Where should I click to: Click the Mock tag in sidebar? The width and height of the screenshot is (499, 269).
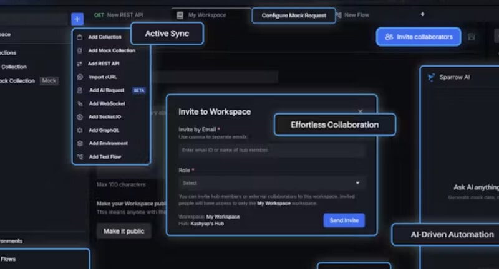click(x=49, y=81)
